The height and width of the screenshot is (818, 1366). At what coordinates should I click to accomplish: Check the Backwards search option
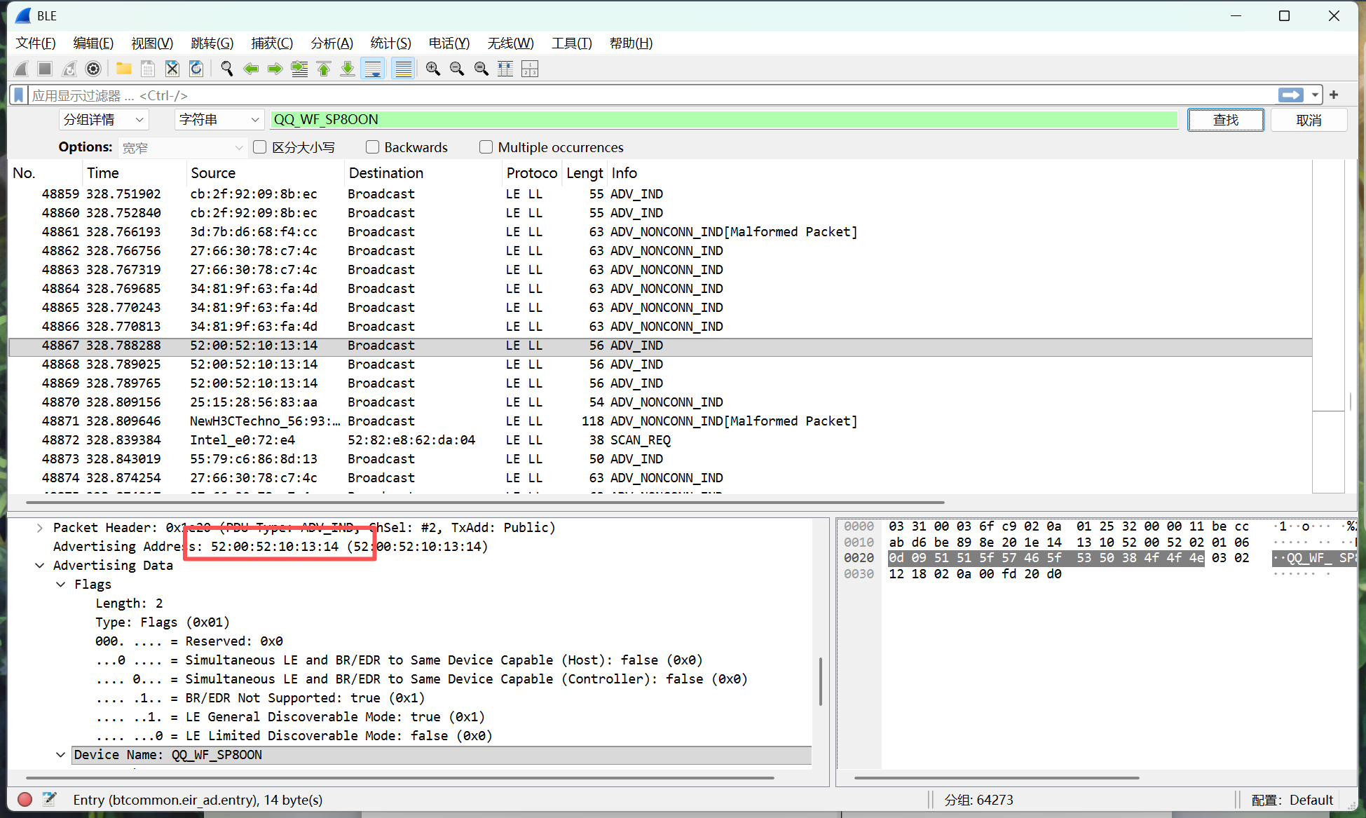point(372,147)
